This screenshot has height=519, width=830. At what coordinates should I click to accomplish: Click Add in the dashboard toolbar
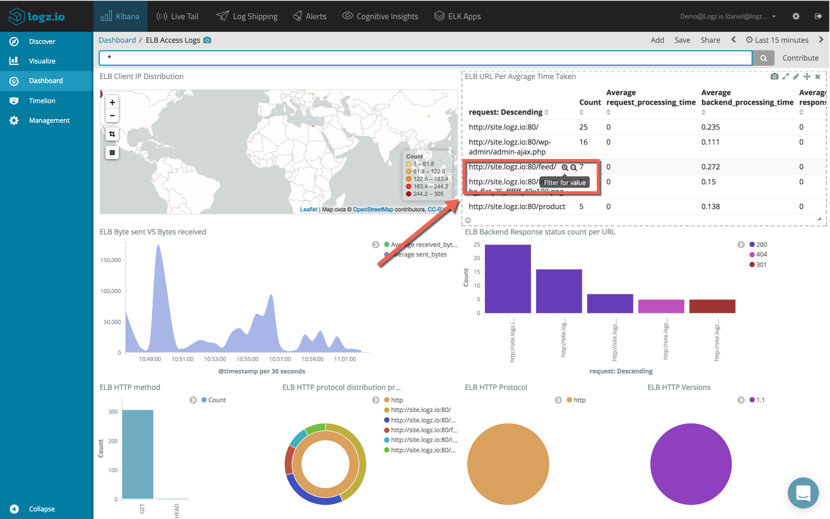(657, 40)
